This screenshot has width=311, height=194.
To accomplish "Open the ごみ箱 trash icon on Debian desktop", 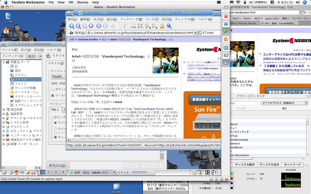I will tap(8, 18).
